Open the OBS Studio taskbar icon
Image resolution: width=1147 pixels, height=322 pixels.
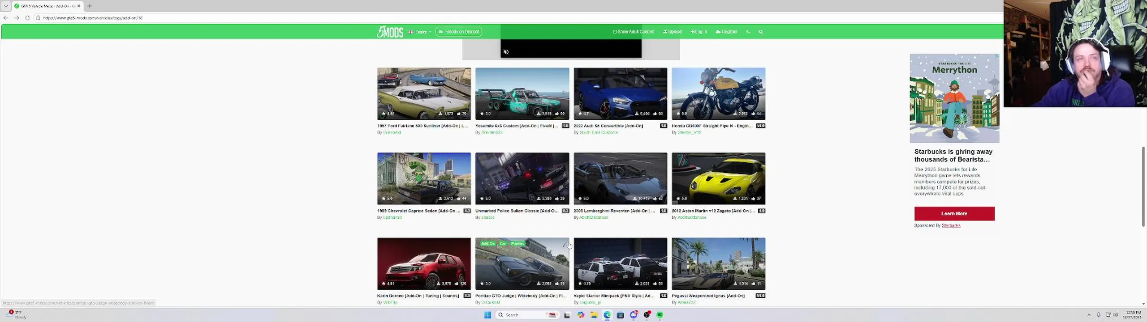coord(647,315)
